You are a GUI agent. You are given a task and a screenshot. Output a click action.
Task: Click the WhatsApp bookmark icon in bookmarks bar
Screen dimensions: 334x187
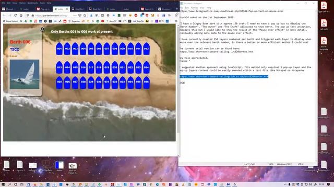(31, 21)
